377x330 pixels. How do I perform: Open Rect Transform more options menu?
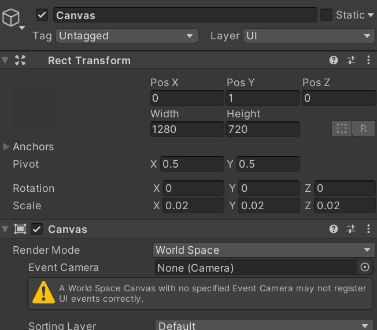coord(368,60)
